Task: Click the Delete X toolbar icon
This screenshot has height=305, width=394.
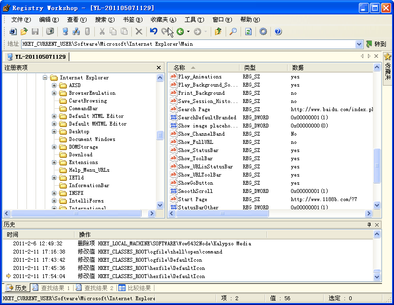Action: (x=139, y=32)
